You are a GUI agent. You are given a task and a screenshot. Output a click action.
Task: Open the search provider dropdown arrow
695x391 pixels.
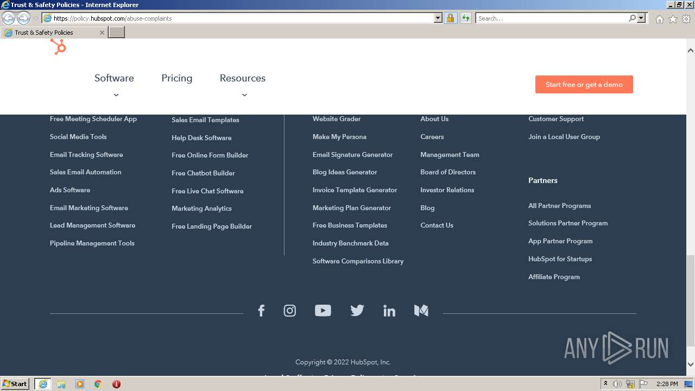tap(641, 18)
